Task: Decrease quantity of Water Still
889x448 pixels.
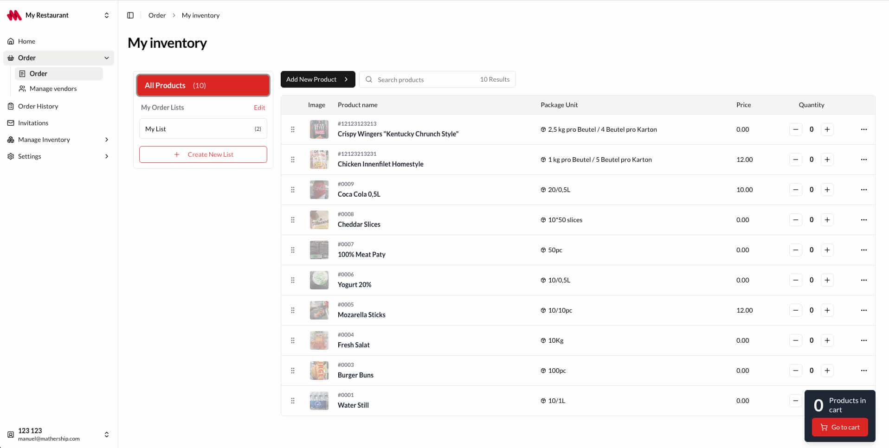Action: pyautogui.click(x=796, y=401)
